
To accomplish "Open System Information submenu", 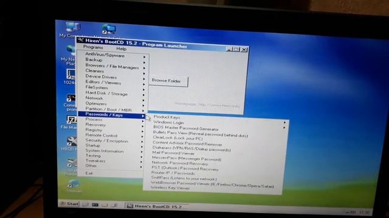I will point(112,151).
